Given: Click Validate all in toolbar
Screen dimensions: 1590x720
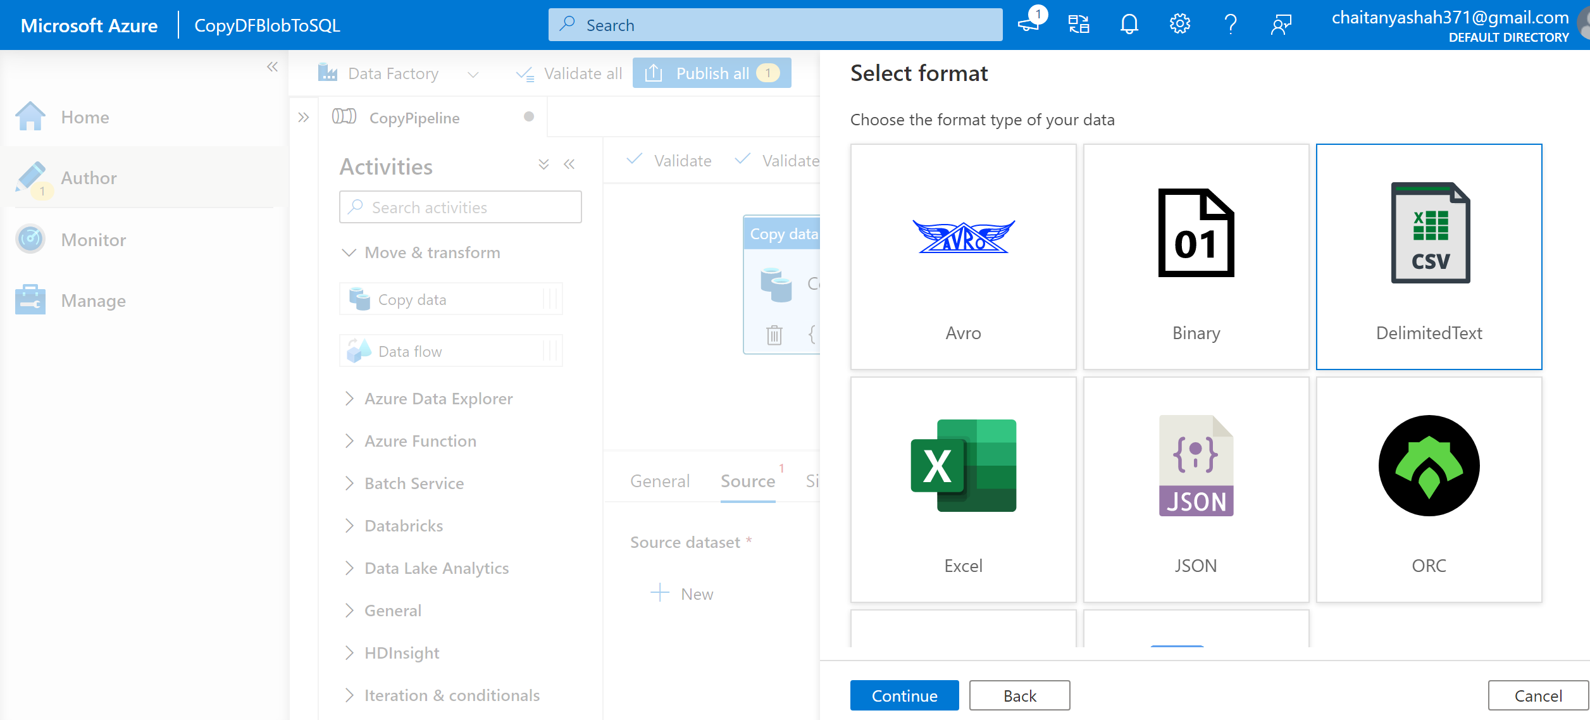Looking at the screenshot, I should [x=569, y=73].
